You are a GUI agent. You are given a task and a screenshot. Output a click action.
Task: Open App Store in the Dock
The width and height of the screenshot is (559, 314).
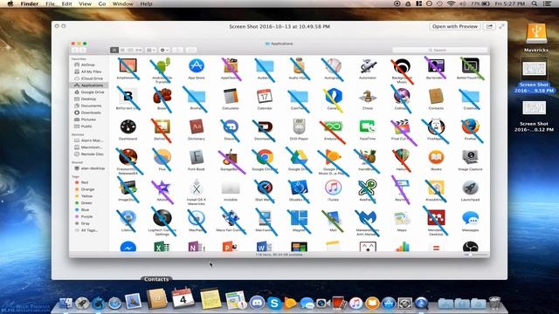point(389,303)
